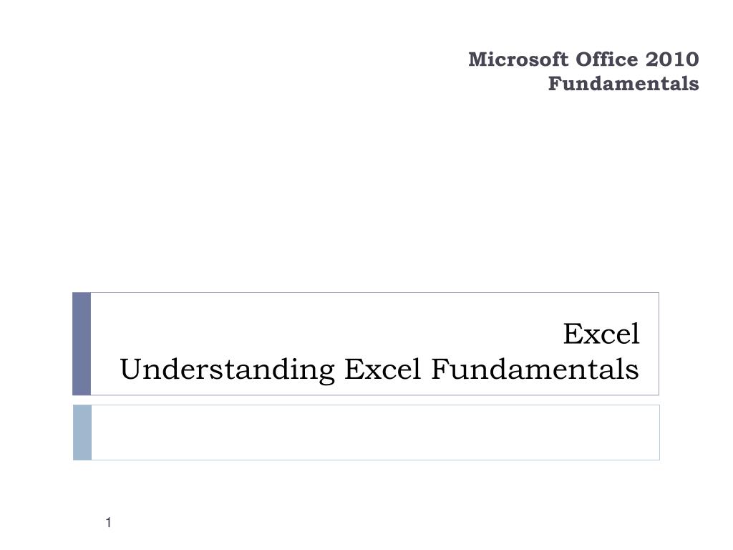733x550 pixels.
Task: Click the standalone "Excel" title line
Action: point(601,334)
